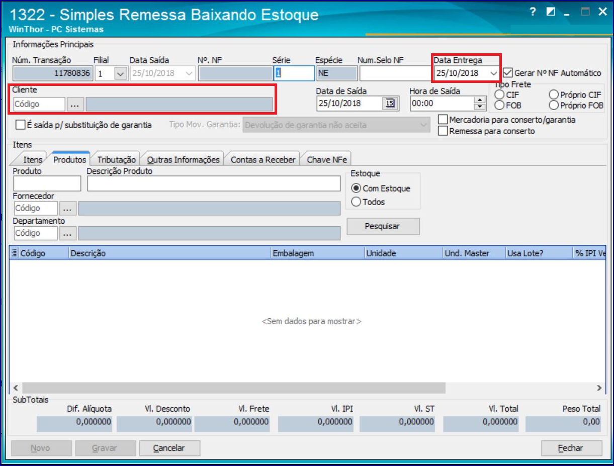Check É saída p/ substituição de garantia

(x=20, y=125)
